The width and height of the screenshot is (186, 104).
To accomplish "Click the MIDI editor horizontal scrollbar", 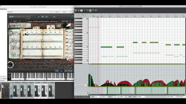I will pos(108,95).
